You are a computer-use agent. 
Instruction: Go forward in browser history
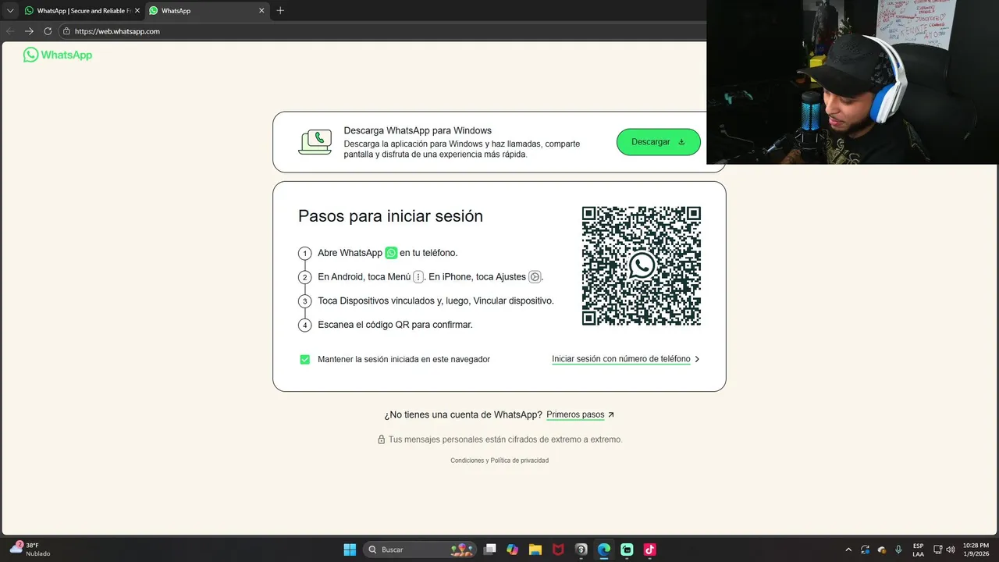pyautogui.click(x=29, y=31)
